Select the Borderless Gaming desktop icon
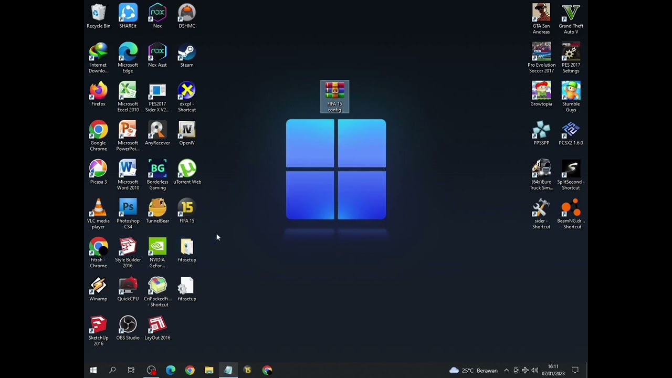Screen dimensions: 672x378 pos(157,175)
